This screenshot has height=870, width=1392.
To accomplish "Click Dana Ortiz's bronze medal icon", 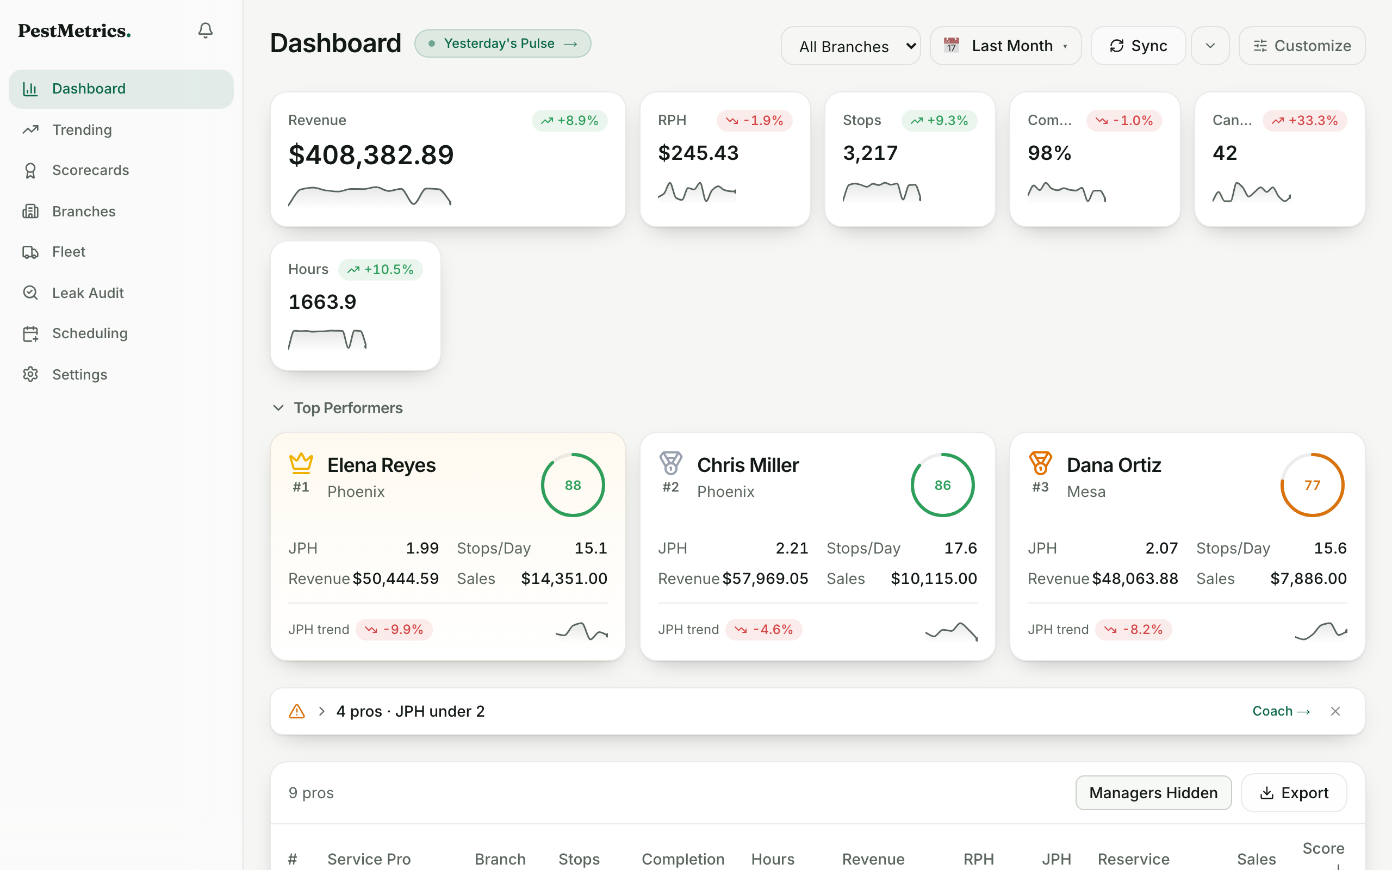I will pos(1041,463).
